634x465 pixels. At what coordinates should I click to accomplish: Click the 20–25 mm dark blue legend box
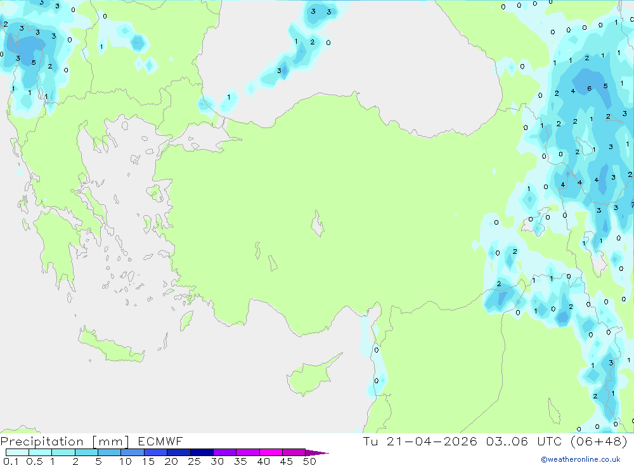(179, 452)
